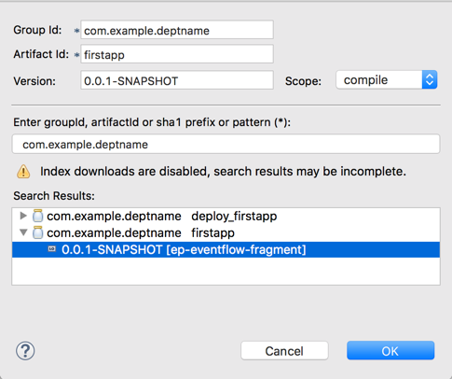Confirm the dependency with OK

pos(390,351)
